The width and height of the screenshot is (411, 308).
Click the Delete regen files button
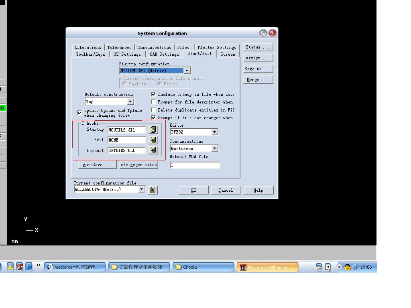pyautogui.click(x=138, y=164)
